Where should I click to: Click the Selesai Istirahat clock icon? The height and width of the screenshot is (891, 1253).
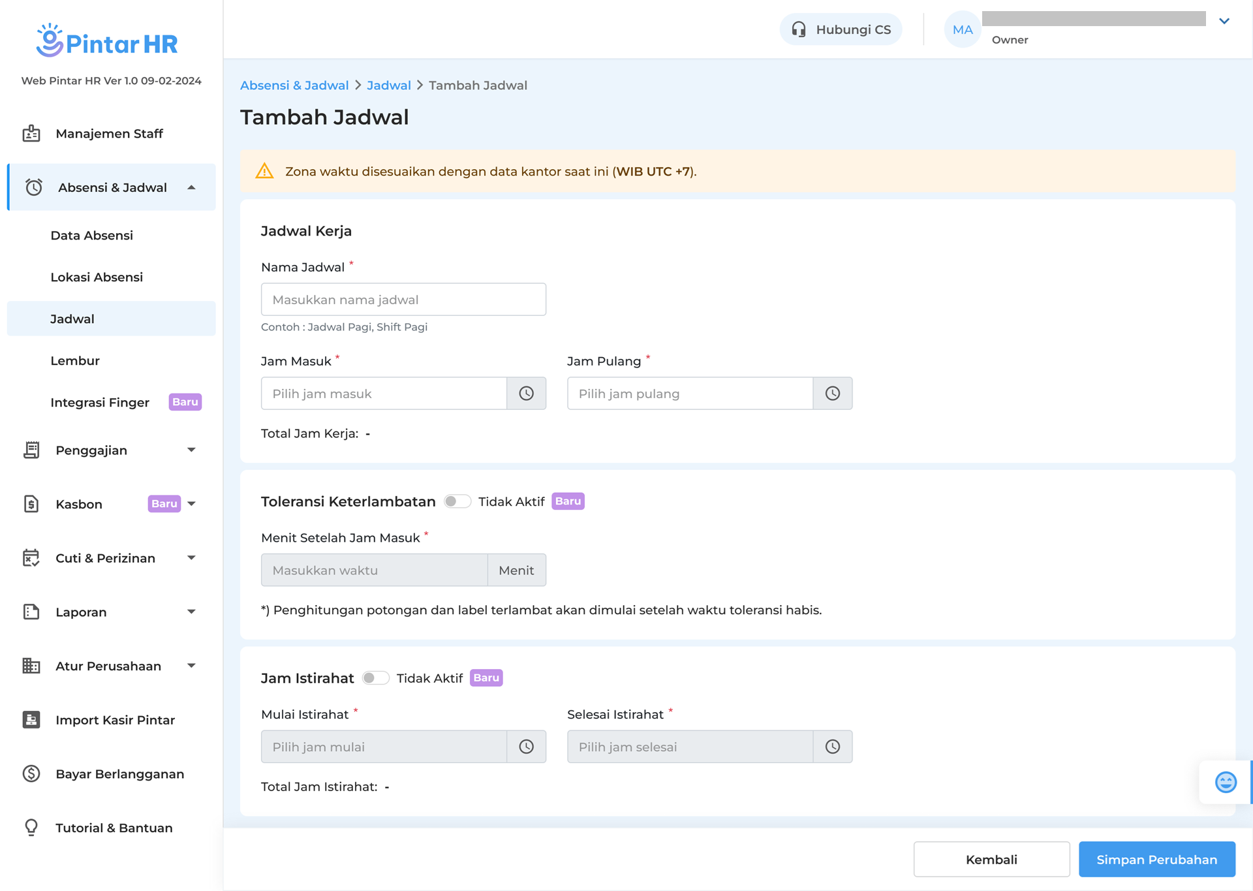coord(832,747)
